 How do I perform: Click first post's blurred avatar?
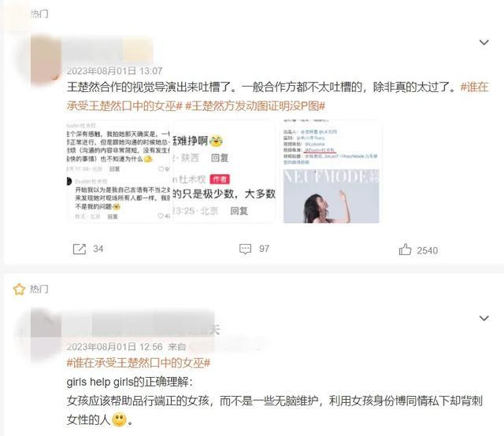click(45, 60)
